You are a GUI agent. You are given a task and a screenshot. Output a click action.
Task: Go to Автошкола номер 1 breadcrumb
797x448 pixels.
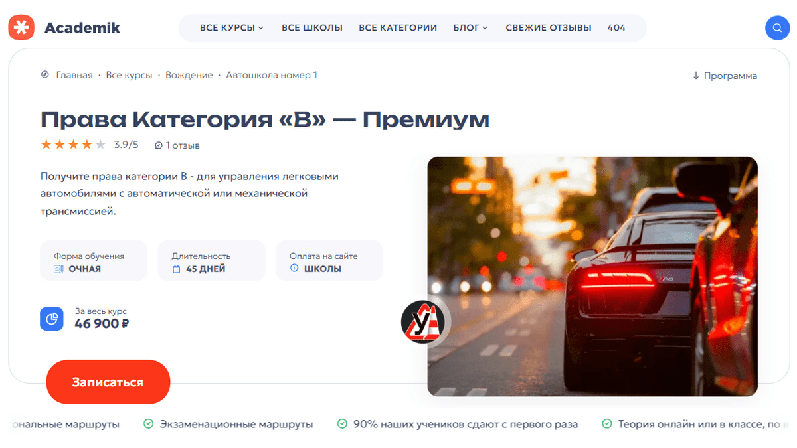click(x=272, y=75)
